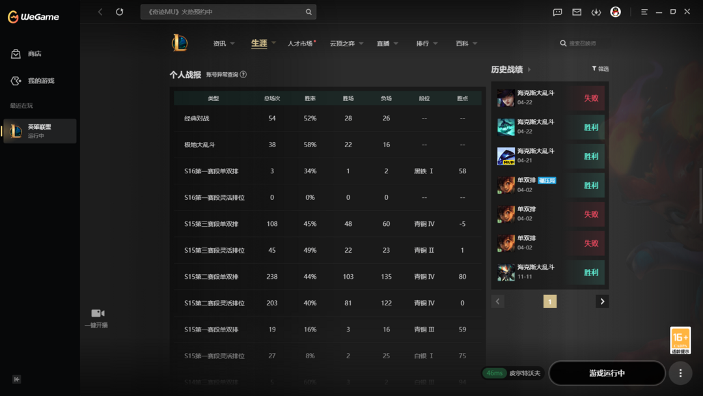The width and height of the screenshot is (703, 396).
Task: Click the summoner search magnifier icon
Action: click(563, 44)
